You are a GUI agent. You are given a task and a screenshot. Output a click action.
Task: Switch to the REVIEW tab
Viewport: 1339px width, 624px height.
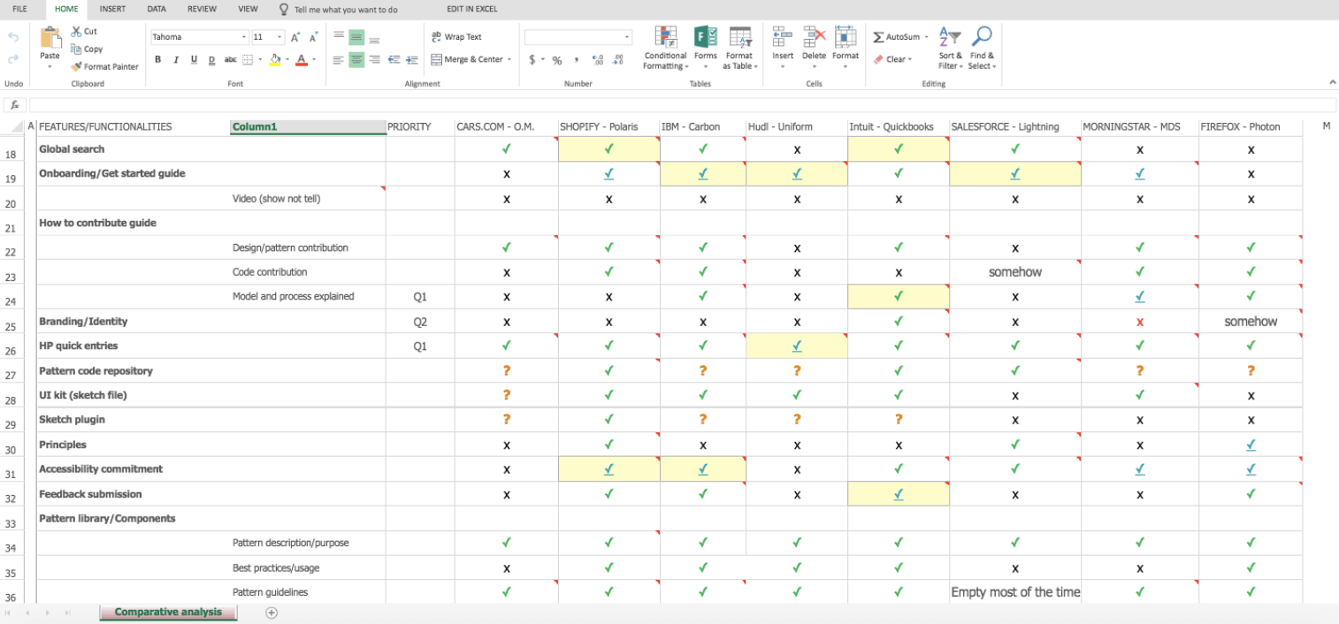202,9
